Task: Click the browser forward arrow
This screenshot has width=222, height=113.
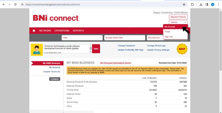Action: [9, 4]
